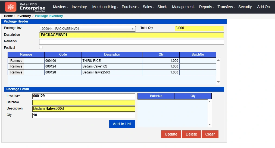Expand the Management dropdown menu
This screenshot has width=275, height=148.
(x=184, y=7)
